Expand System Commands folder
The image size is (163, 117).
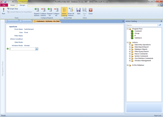tap(130, 56)
